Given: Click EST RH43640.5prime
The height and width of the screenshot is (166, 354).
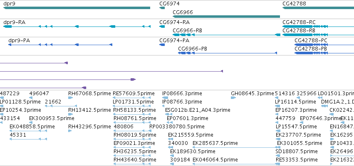Looking at the screenshot, I should click(x=135, y=160).
